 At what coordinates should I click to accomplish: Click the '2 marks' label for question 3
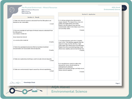coord(51,50)
